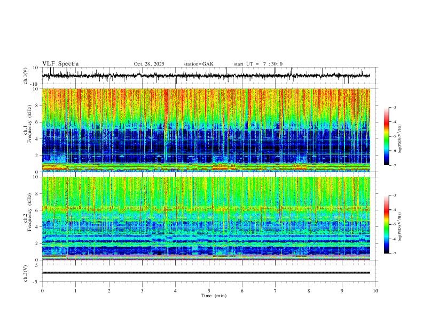Click the 'start UT = 7 :30: 0' text
This screenshot has width=423, height=326.
258,64
